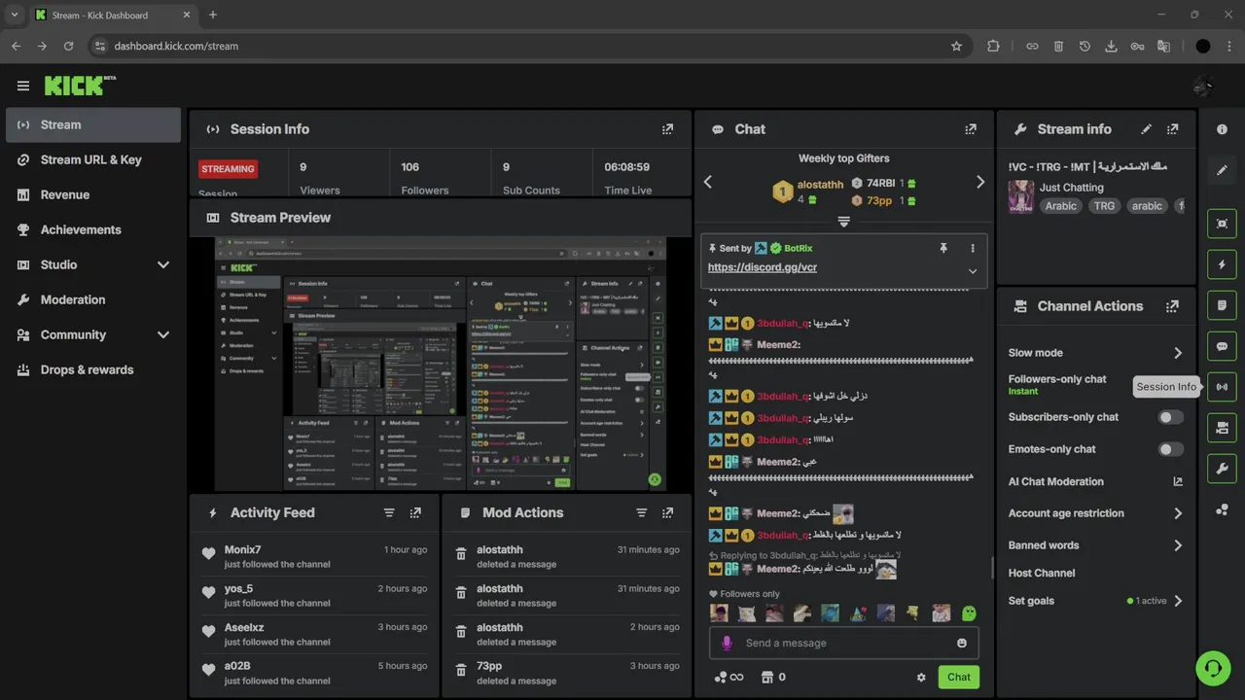
Task: Toggle the Channel Actions icon in right sidebar
Action: (1222, 428)
